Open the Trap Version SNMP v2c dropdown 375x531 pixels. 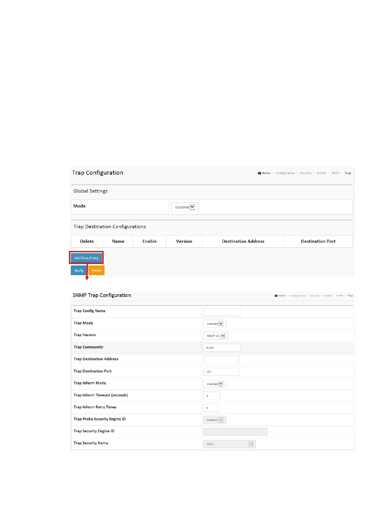tap(216, 336)
